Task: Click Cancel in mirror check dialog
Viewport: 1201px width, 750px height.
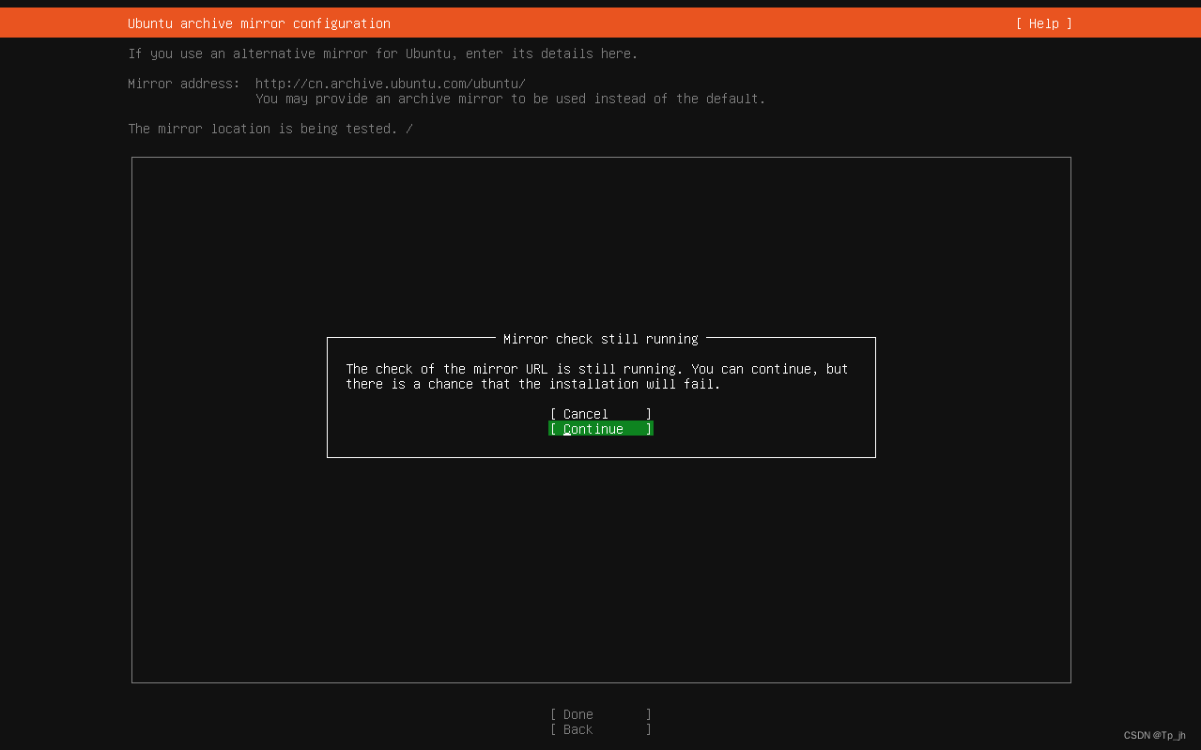Action: coord(601,414)
